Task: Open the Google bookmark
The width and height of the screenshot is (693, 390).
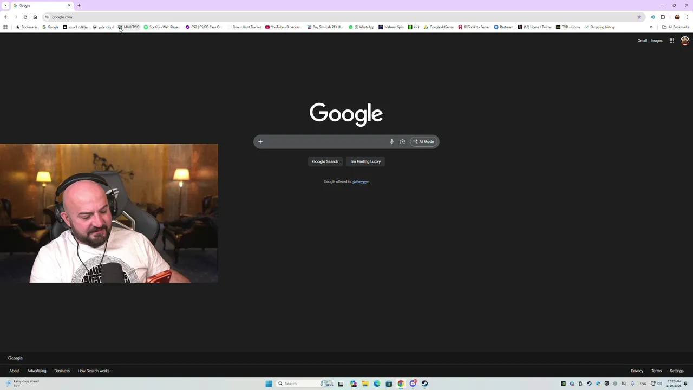Action: (50, 27)
